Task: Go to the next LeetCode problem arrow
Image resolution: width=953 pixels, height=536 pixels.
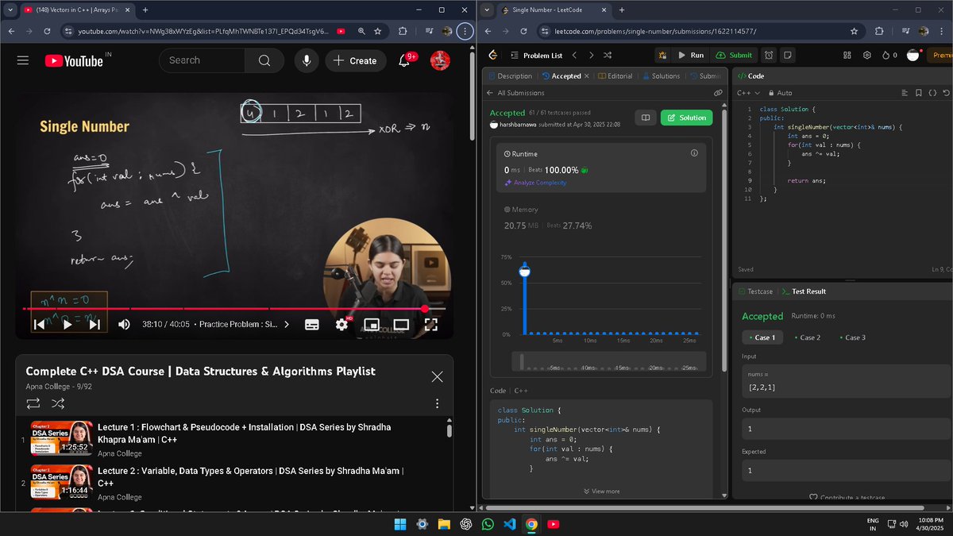Action: pyautogui.click(x=591, y=56)
